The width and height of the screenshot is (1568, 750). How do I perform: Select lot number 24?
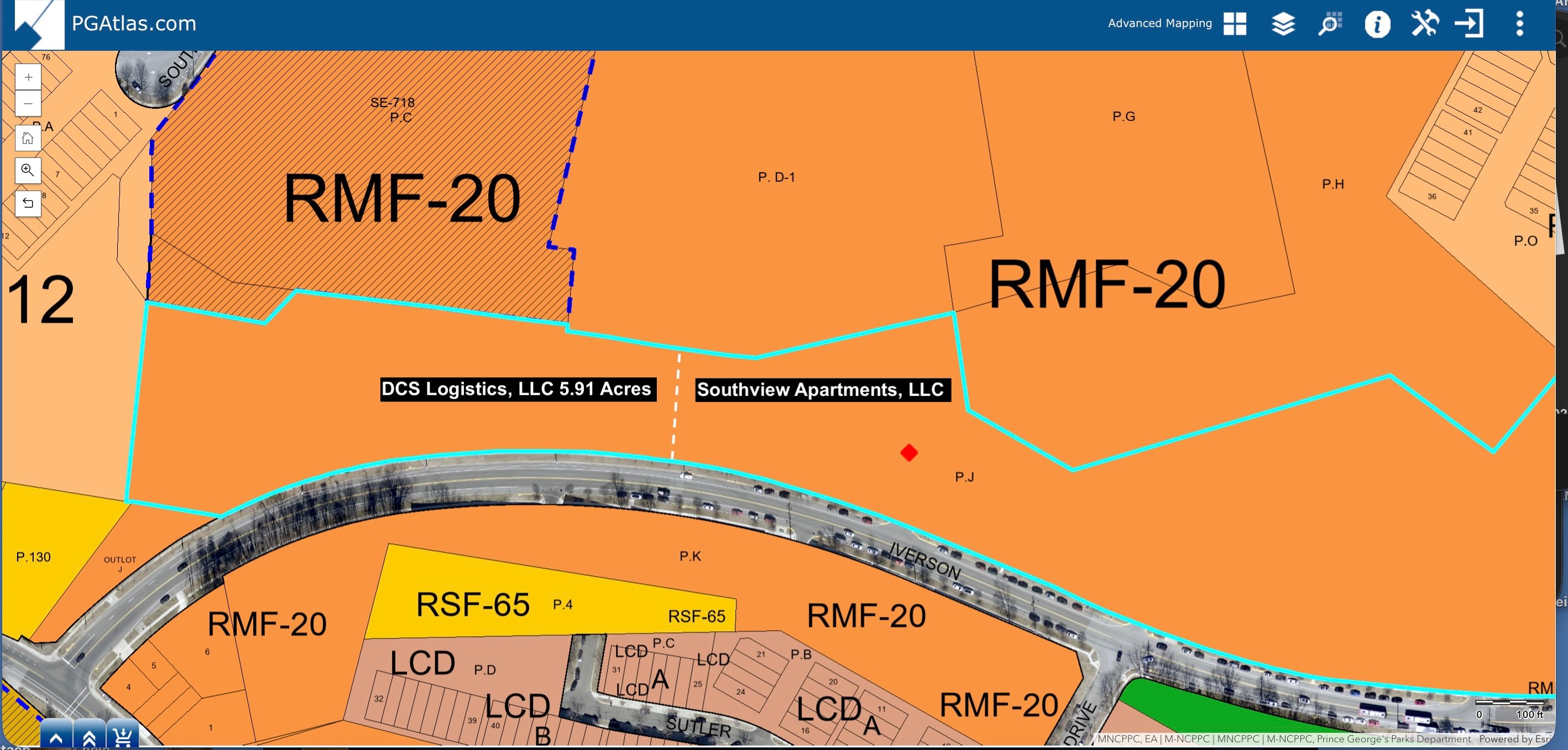tap(740, 691)
